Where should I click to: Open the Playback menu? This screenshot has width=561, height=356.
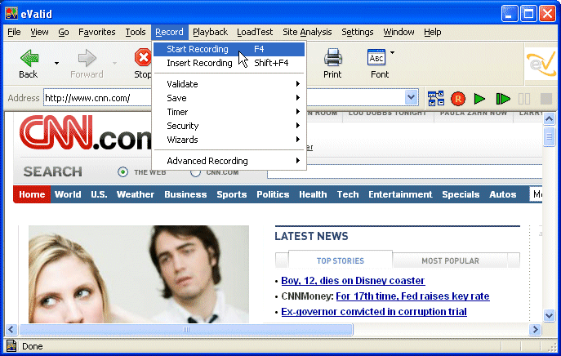pyautogui.click(x=210, y=32)
